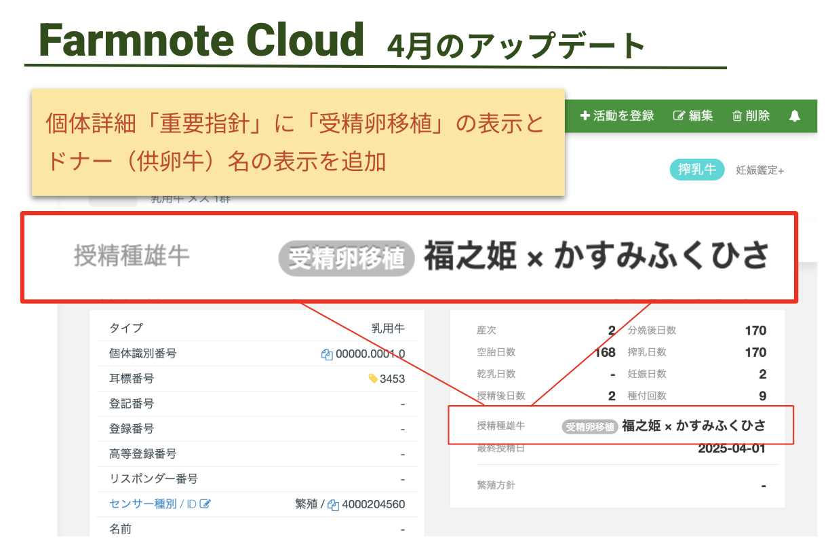Click the 受精卵移植 badge in the magnified banner
This screenshot has width=830, height=551.
click(x=346, y=258)
